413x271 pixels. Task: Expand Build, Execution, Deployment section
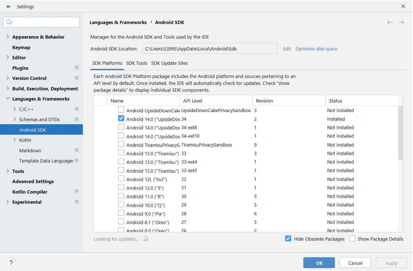tap(8, 88)
